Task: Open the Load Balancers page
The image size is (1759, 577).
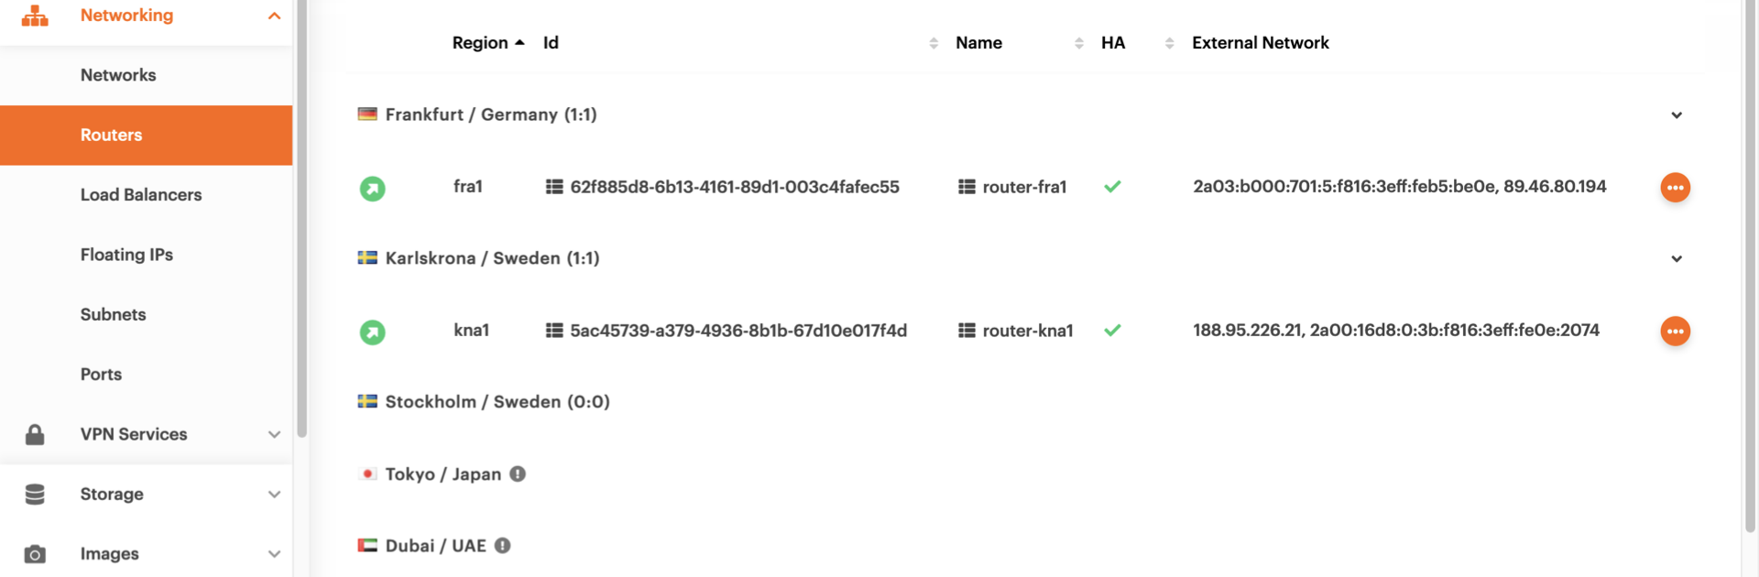Action: tap(141, 195)
